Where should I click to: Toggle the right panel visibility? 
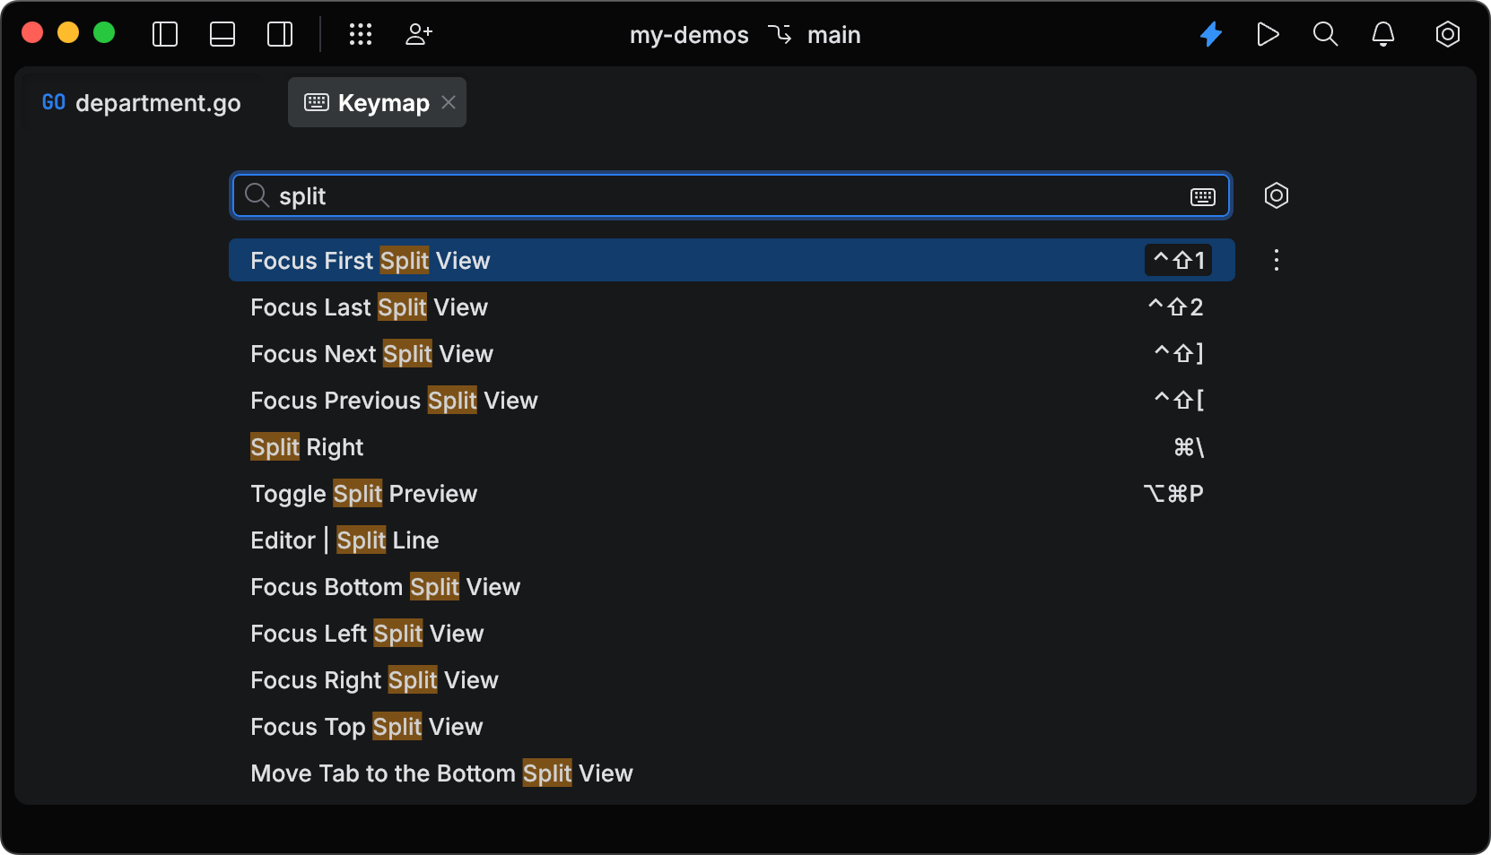[279, 34]
